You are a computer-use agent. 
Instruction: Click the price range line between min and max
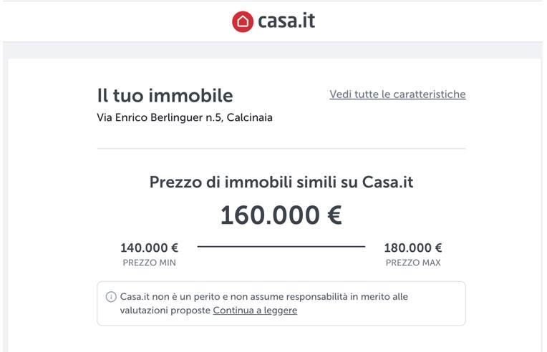pos(281,247)
